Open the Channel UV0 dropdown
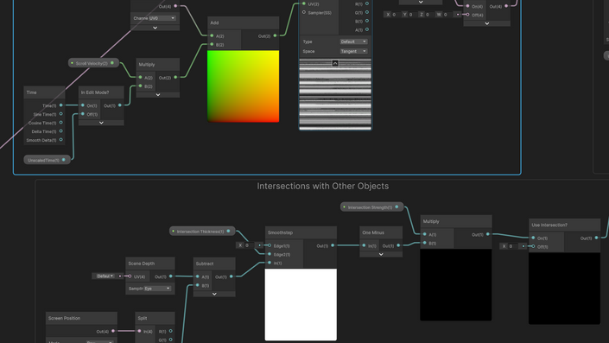609x343 pixels. coord(162,18)
